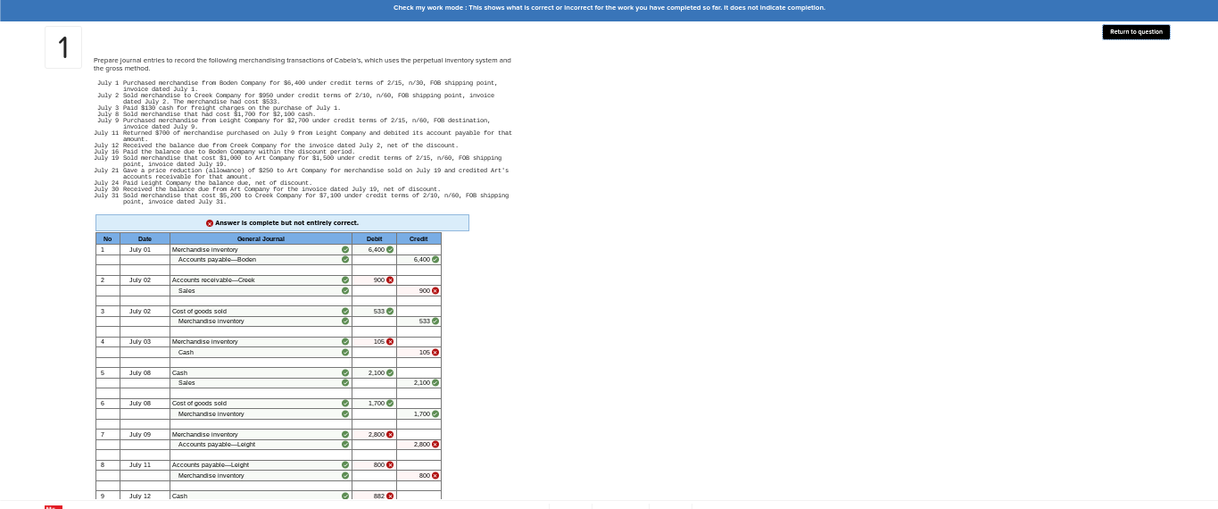Select the 'July 01' date cell
Screen dimensions: 1218x509
pos(145,249)
